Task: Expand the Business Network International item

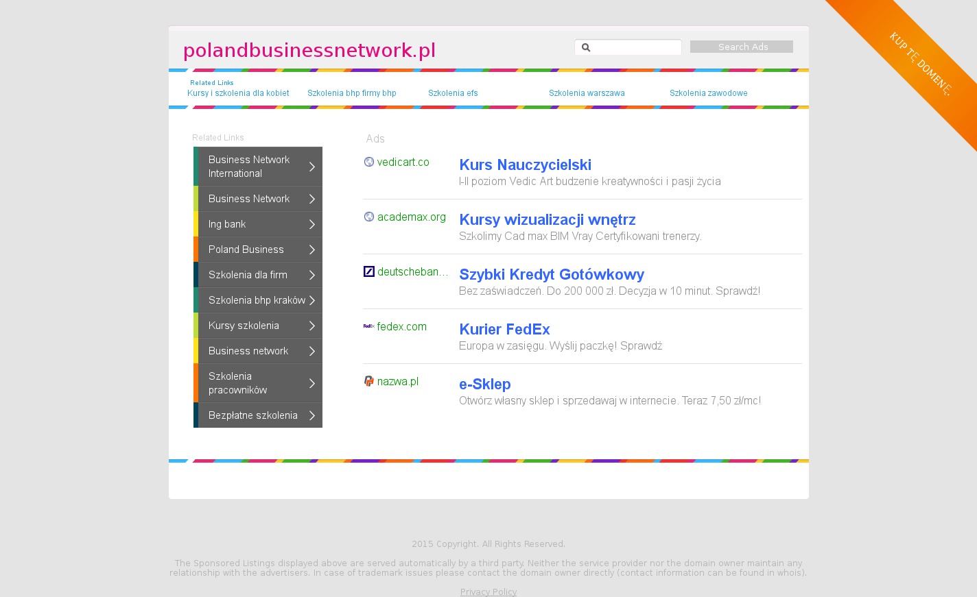Action: point(312,167)
